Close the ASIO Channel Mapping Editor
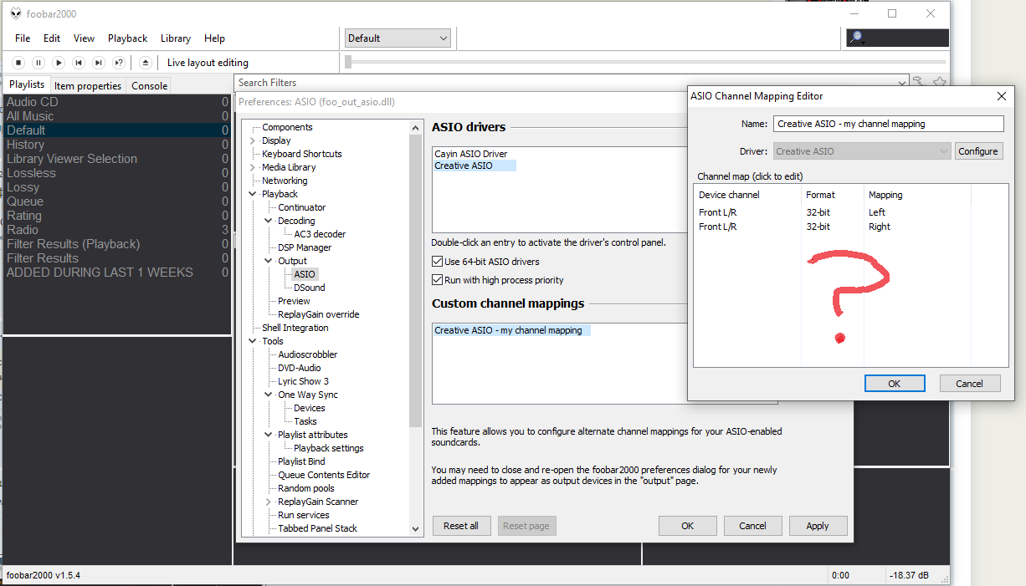Screen dimensions: 1026x586 click(1002, 96)
